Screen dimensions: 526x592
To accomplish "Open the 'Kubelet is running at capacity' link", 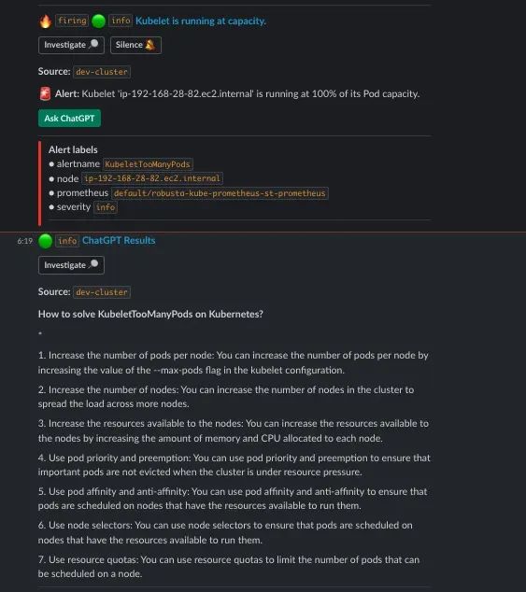I will (x=201, y=21).
